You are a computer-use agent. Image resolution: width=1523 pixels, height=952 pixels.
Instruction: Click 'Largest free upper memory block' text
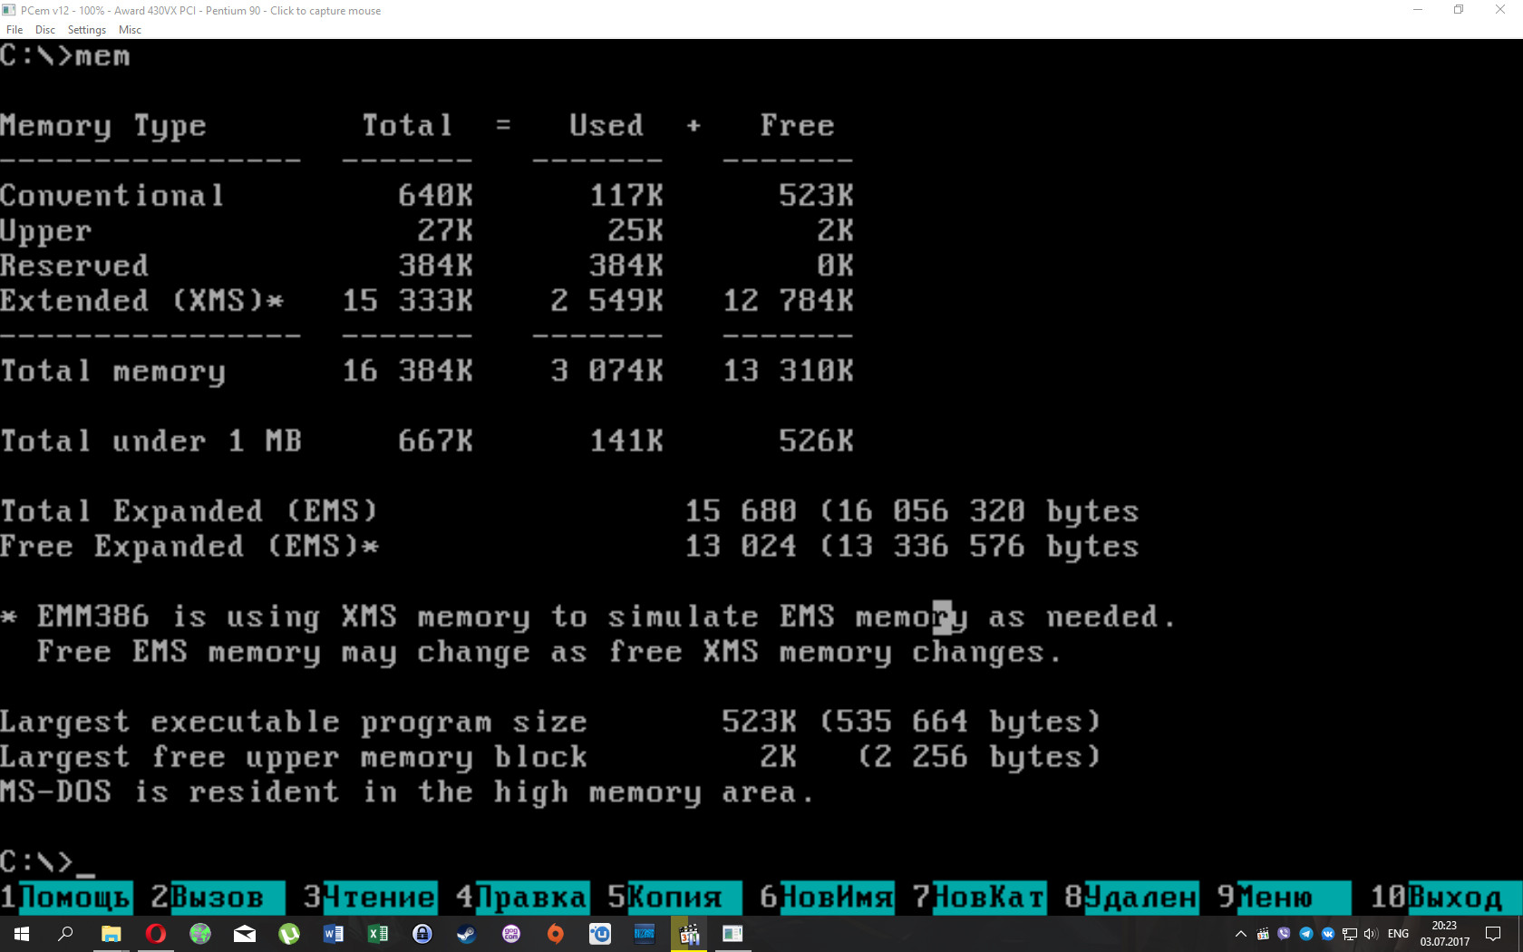point(294,757)
